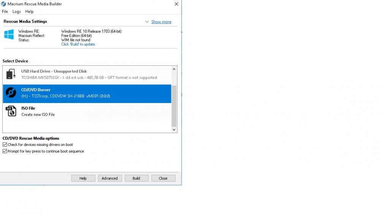Expand settings with the Show more chevron
This screenshot has height=214, width=380.
tap(147, 22)
